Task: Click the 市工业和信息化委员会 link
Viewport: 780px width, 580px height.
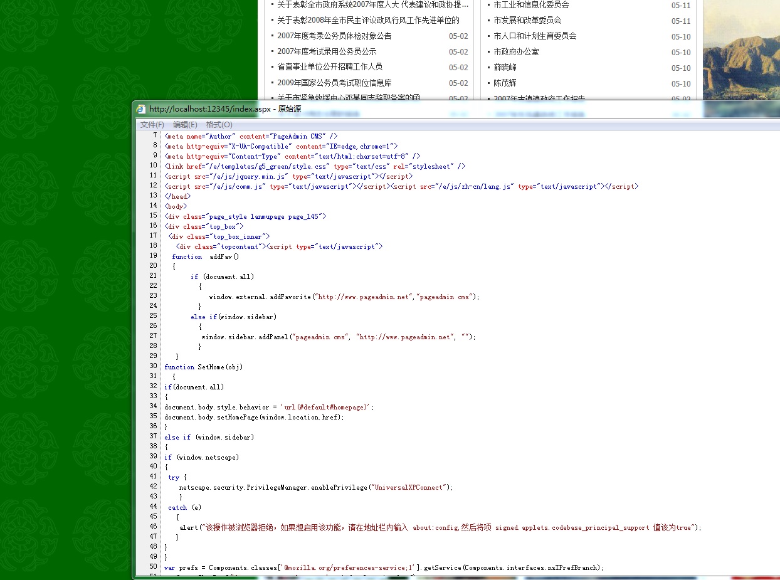Action: click(x=531, y=5)
